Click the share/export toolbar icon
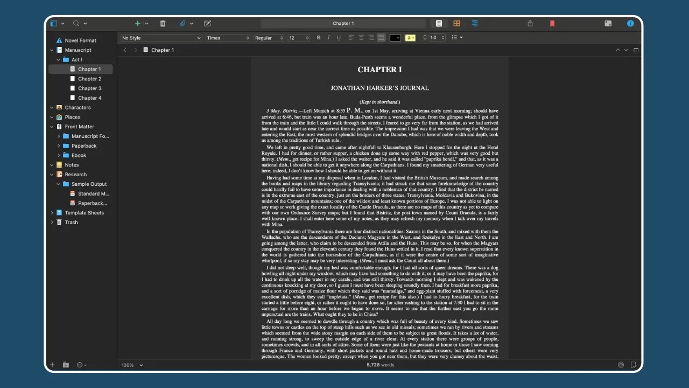The image size is (689, 388). [529, 23]
